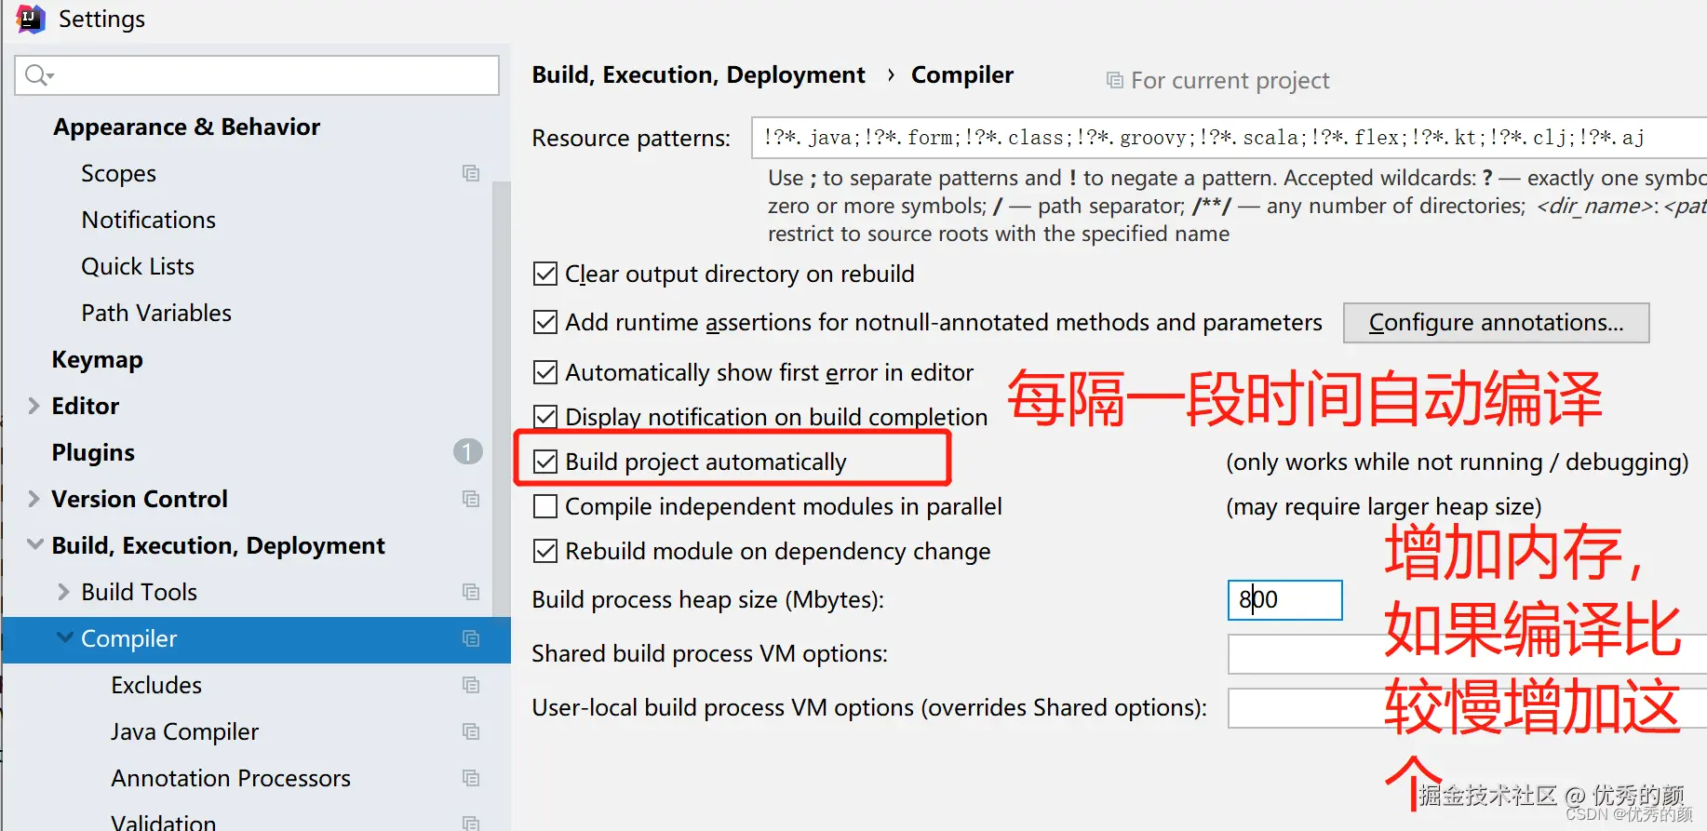Screen dimensions: 1707x831
Task: Click the Configure annotations button
Action: coord(1495,323)
